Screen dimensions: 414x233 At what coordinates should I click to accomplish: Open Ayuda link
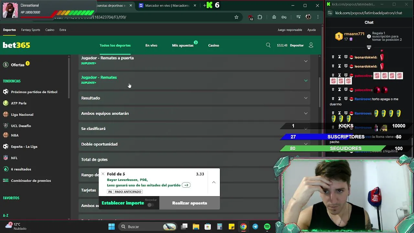click(311, 30)
